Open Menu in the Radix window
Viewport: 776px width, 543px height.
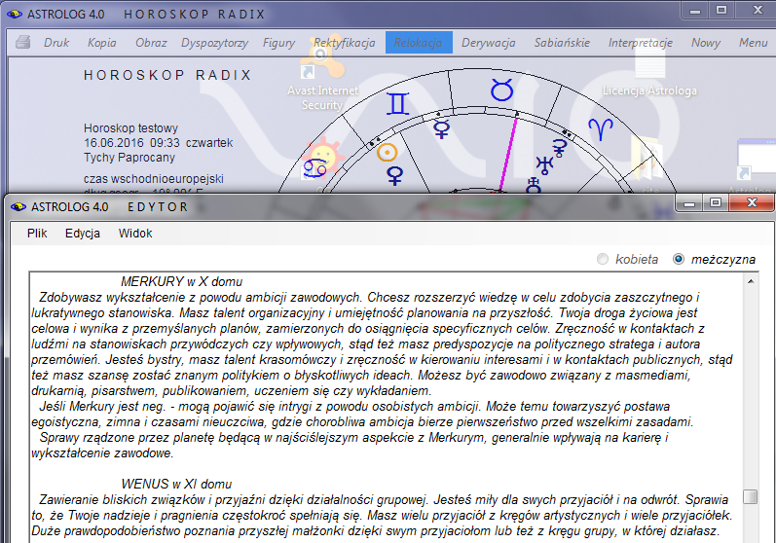[754, 43]
